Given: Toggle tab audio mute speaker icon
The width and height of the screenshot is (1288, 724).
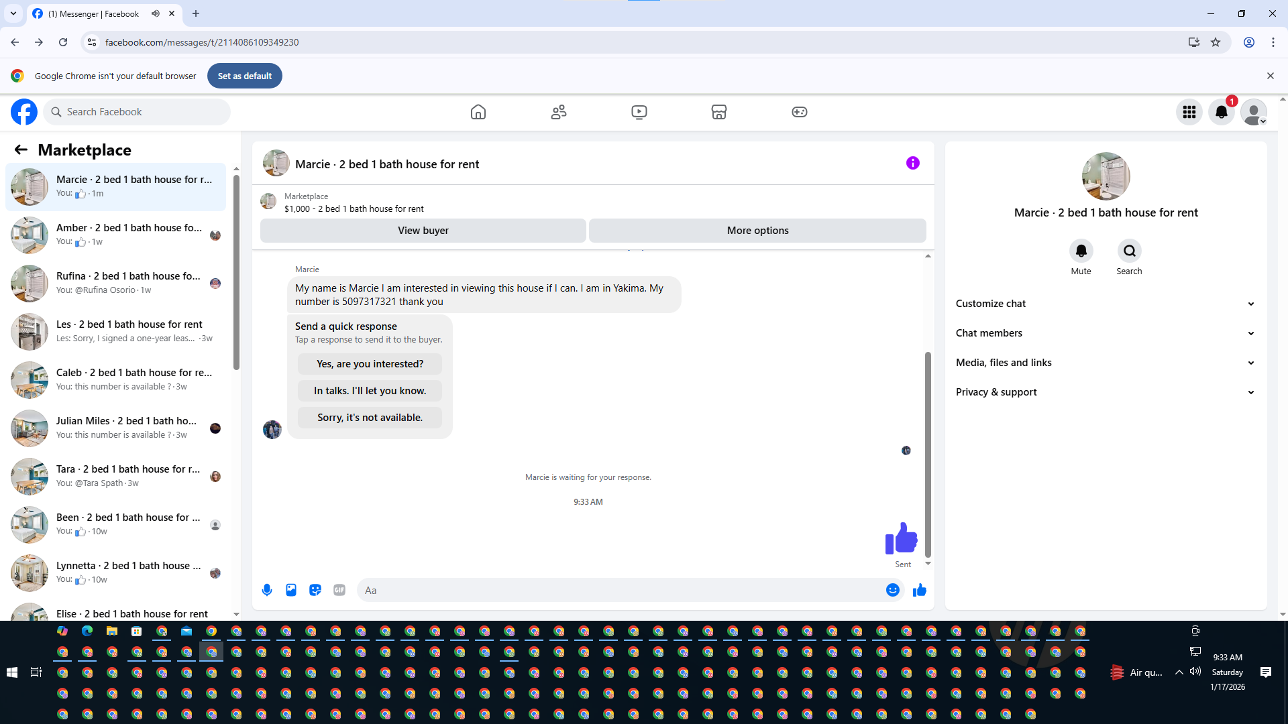Looking at the screenshot, I should pos(156,13).
